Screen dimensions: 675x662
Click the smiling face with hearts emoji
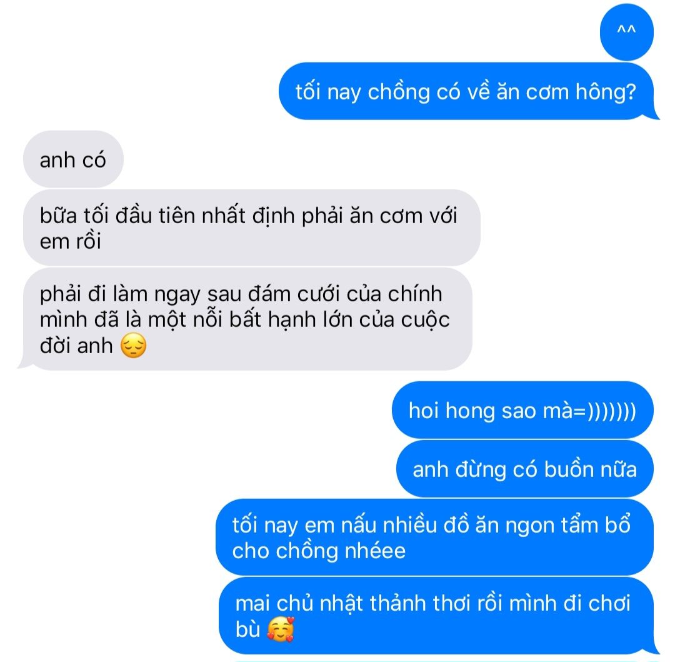(281, 629)
